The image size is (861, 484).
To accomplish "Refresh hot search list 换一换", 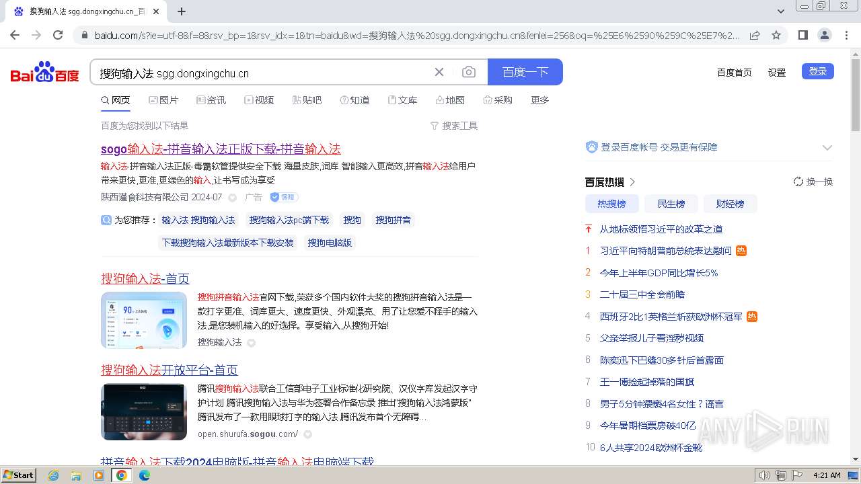I will pyautogui.click(x=813, y=182).
